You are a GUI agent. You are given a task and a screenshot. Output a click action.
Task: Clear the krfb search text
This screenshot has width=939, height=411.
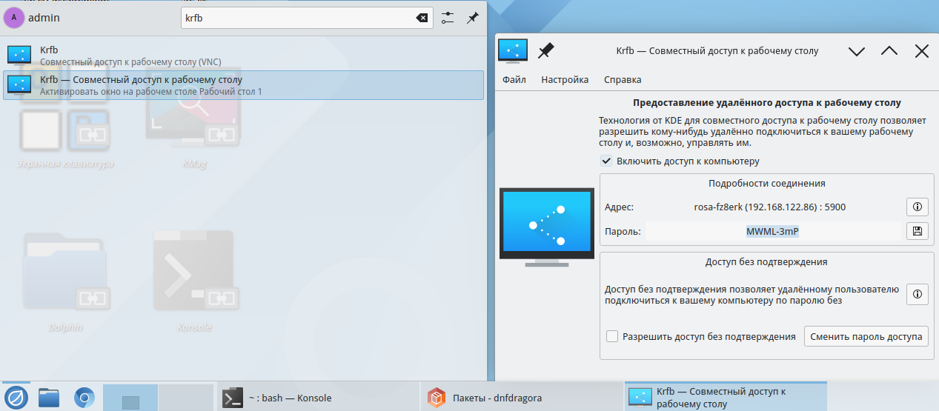point(422,18)
